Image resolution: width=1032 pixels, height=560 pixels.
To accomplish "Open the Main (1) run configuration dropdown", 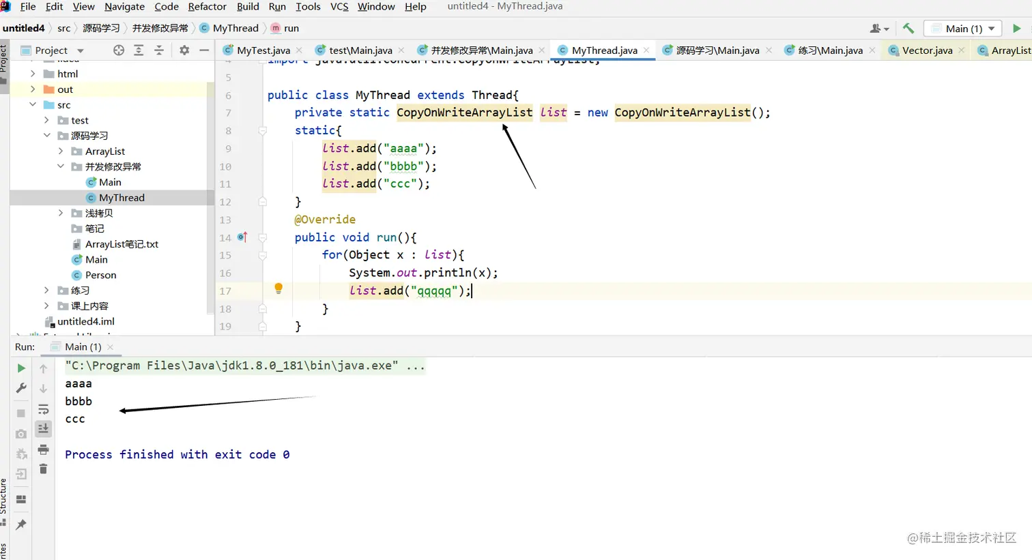I will pyautogui.click(x=963, y=28).
